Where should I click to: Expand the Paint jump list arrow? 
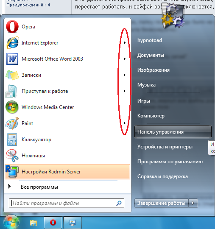click(x=124, y=123)
